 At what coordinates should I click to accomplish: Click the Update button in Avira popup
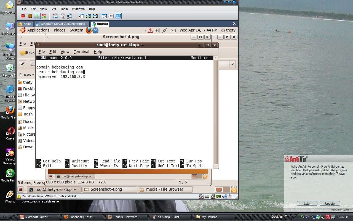click(x=330, y=204)
